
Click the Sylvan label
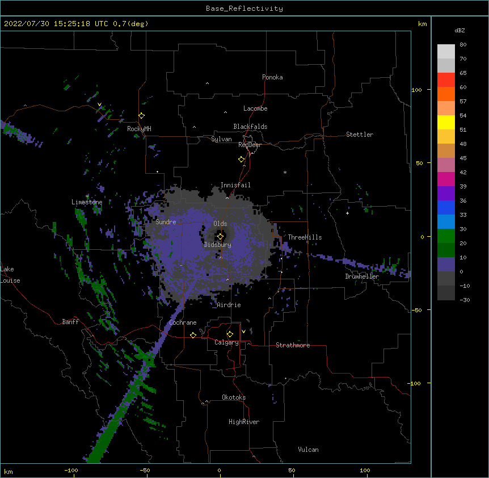221,139
